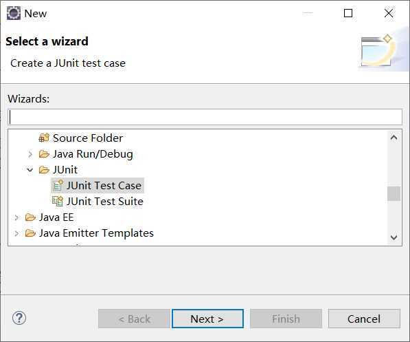Click the JUnit folder icon
Viewport: 410px width, 342px height.
[x=44, y=170]
